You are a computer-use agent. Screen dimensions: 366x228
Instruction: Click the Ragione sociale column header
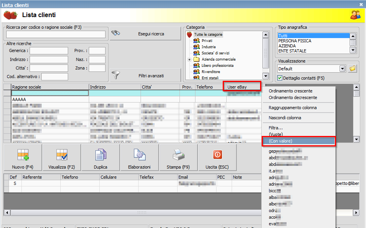[x=50, y=87]
